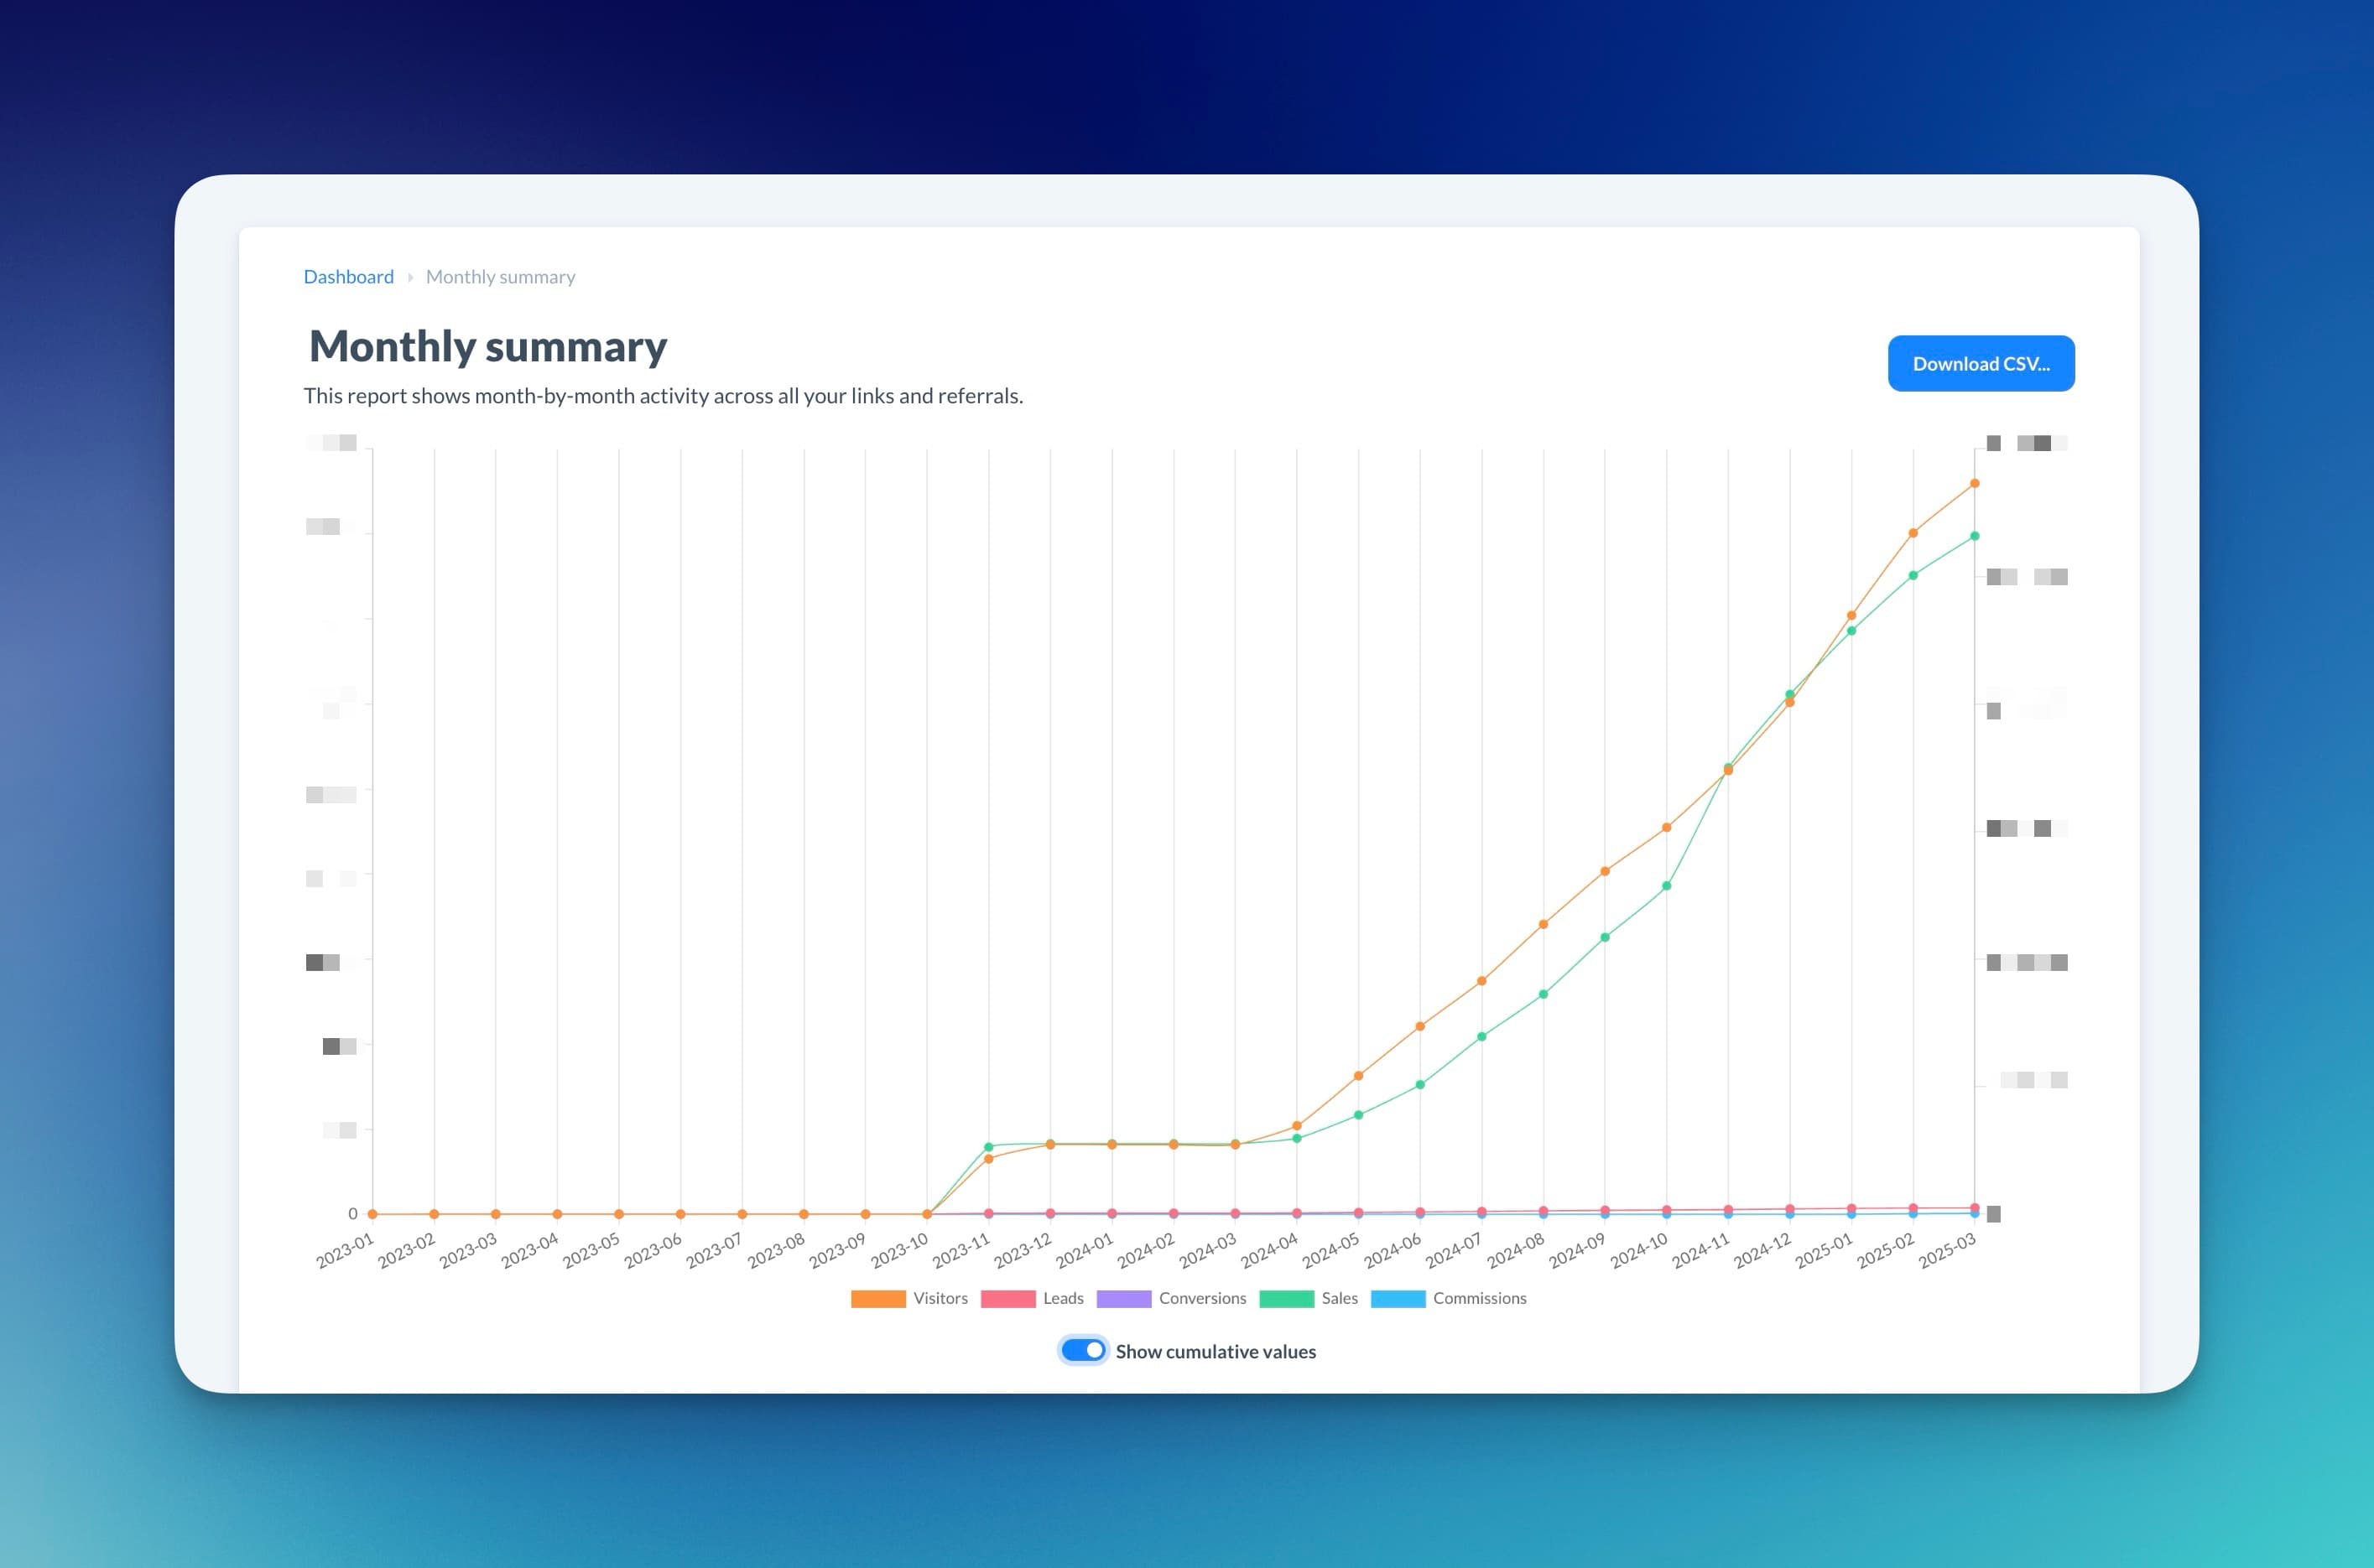Click the Commissions legend text label
Image resolution: width=2374 pixels, height=1568 pixels.
1480,1298
